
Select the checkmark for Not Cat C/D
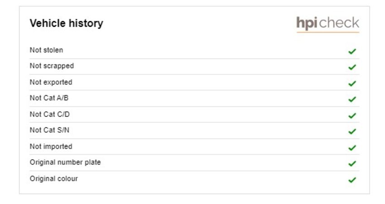coord(352,116)
